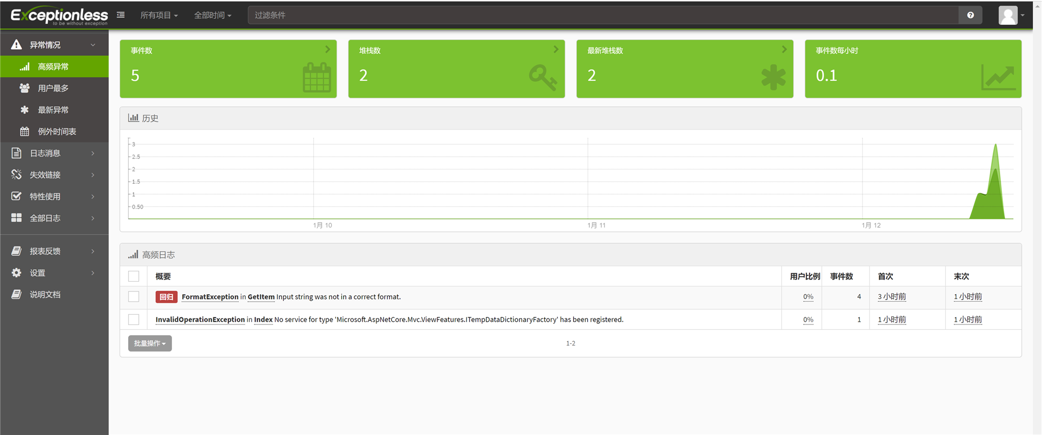The height and width of the screenshot is (435, 1042).
Task: Open the 最新堆栈数 stats card
Action: click(x=685, y=69)
